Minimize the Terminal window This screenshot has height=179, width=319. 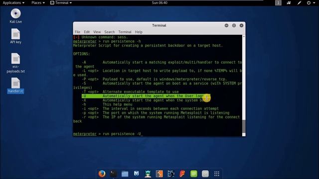point(226,25)
